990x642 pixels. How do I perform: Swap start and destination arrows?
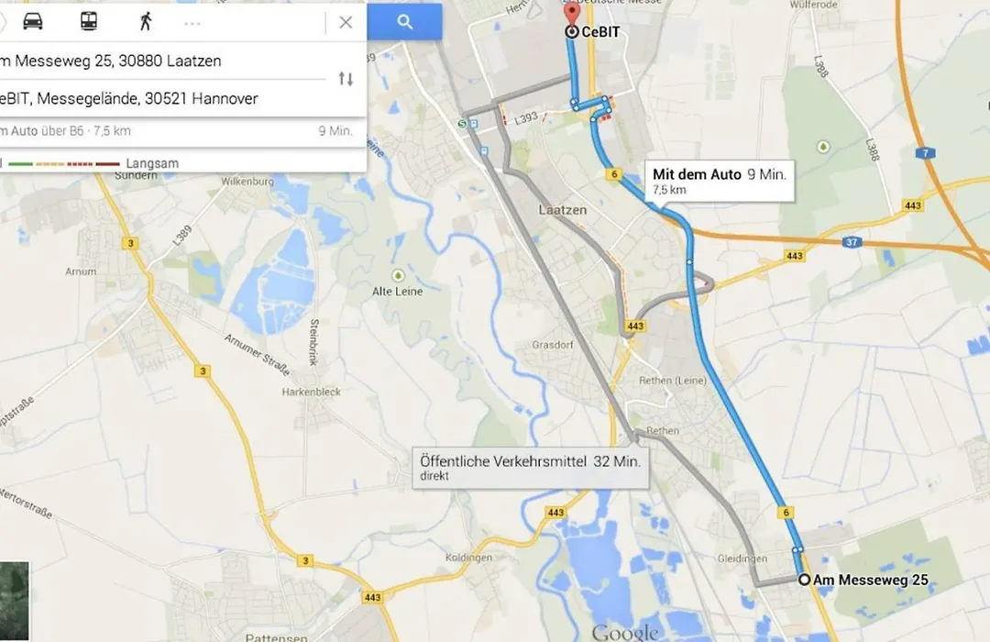point(346,79)
